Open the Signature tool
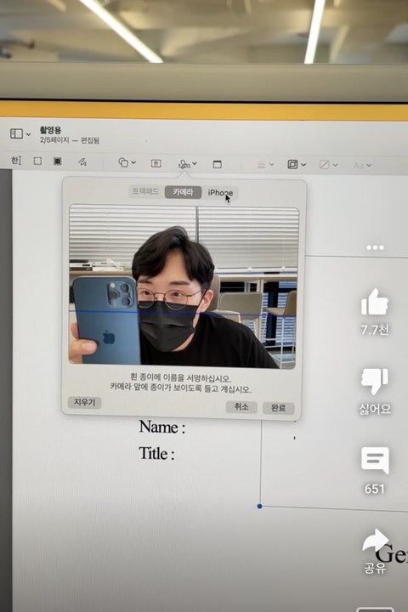This screenshot has height=612, width=408. tap(184, 164)
